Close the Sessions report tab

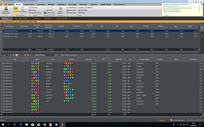pyautogui.click(x=52, y=19)
